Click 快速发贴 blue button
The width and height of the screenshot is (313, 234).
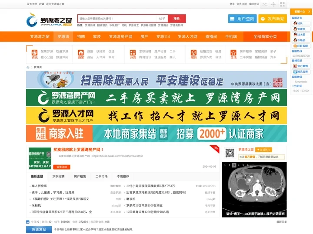click(x=39, y=230)
